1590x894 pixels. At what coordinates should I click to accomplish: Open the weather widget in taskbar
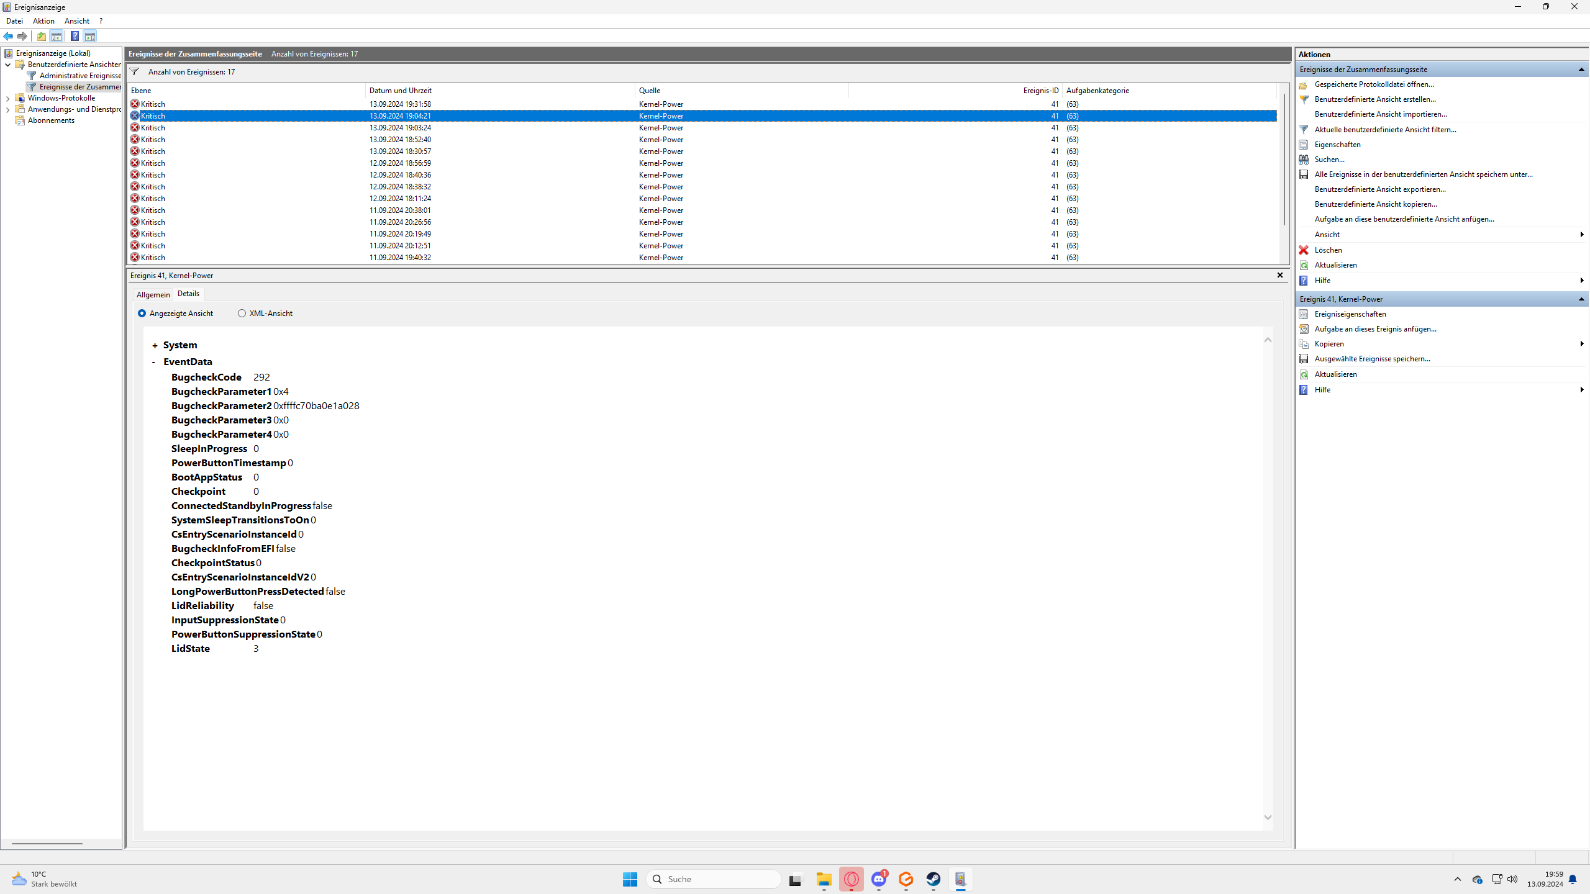coord(45,879)
